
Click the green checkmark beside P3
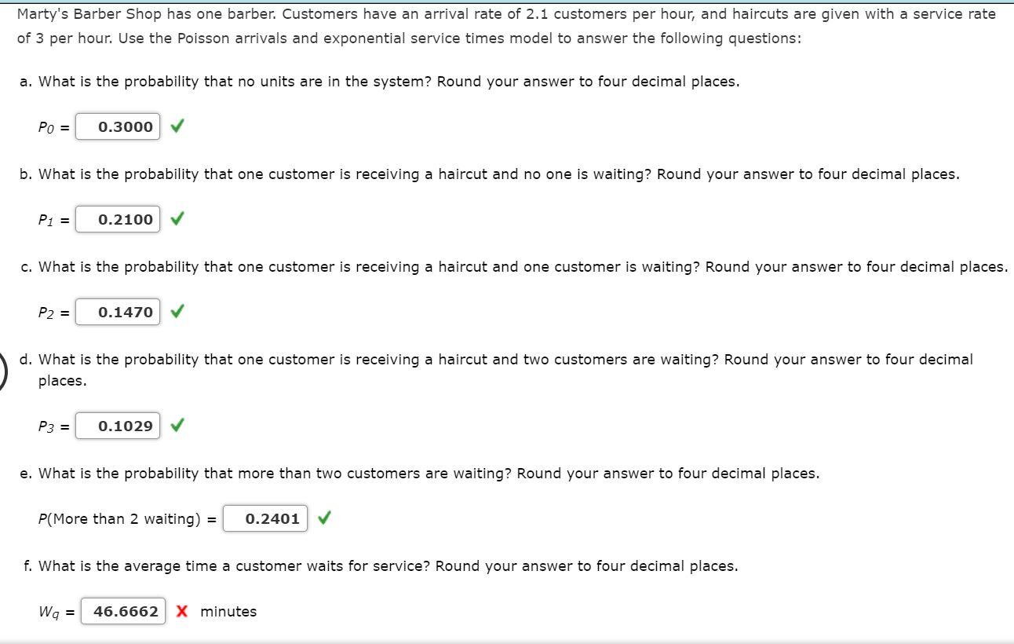(x=177, y=425)
